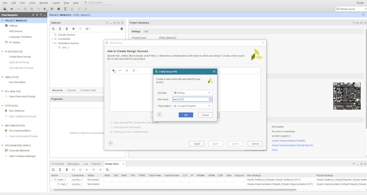Collapse the PROJECT MANAGER section
The height and width of the screenshot is (195, 367).
[2, 21]
